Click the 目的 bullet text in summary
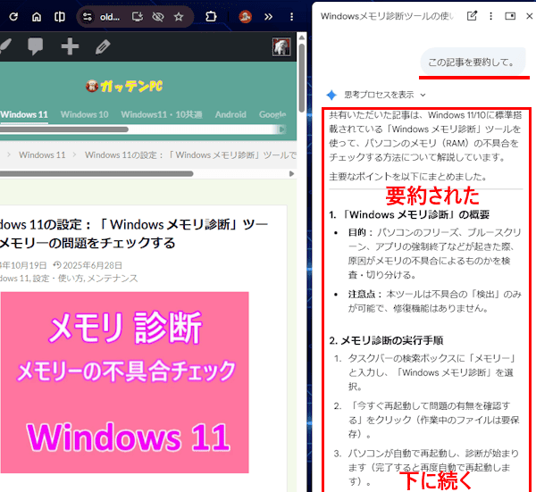The image size is (536, 492). coord(434,254)
